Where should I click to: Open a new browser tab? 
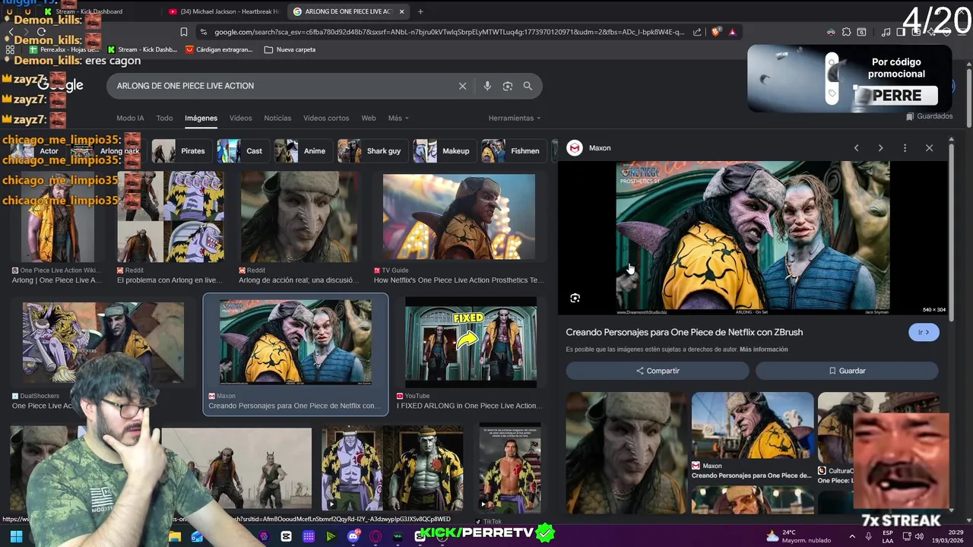[x=420, y=11]
